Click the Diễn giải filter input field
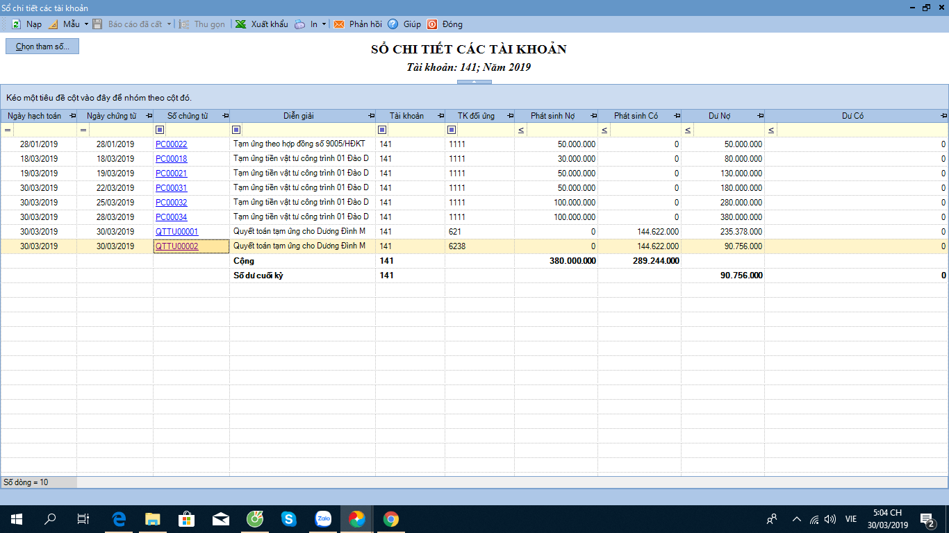This screenshot has height=533, width=949. (307, 130)
